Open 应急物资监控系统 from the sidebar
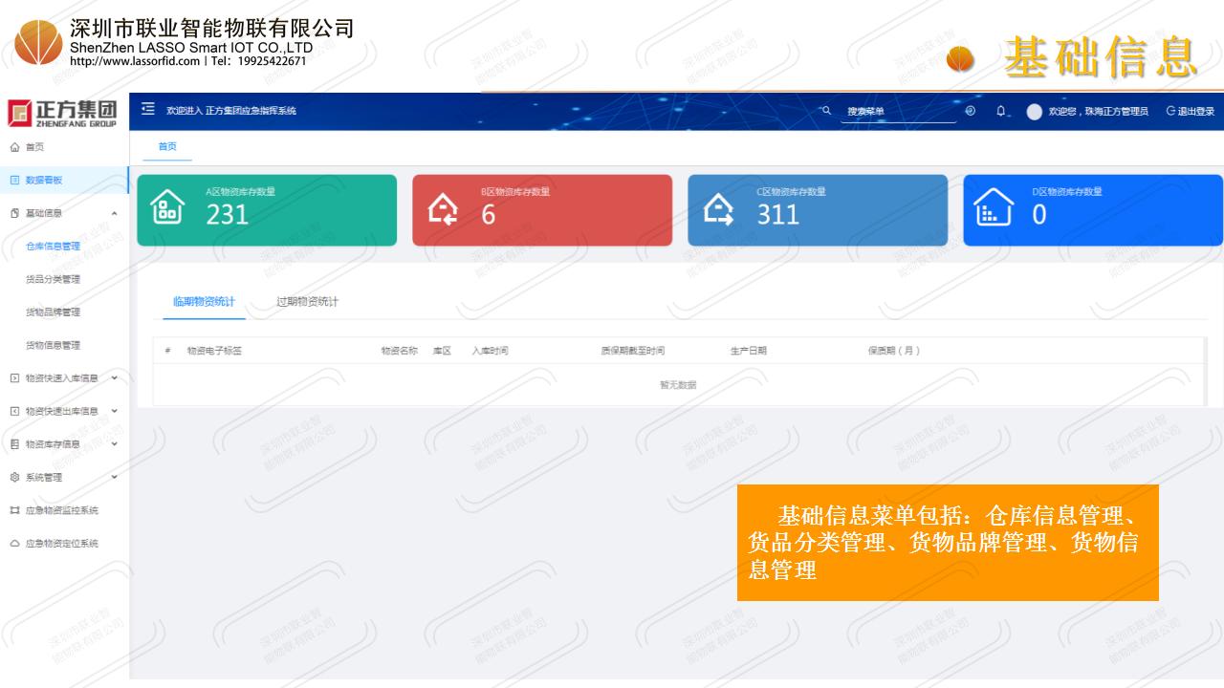Viewport: 1224px width, 688px height. click(61, 510)
